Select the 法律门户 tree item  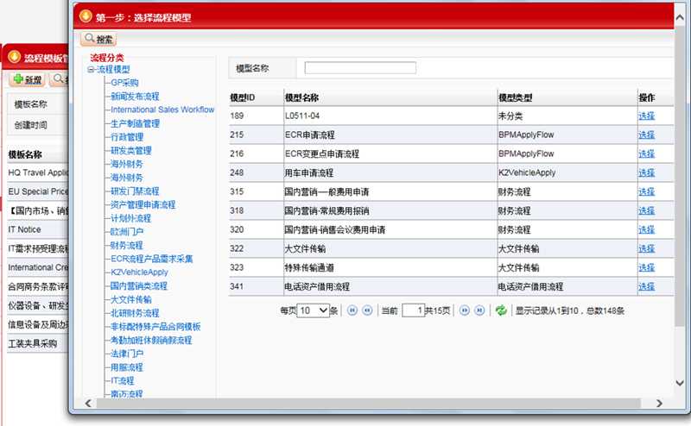127,354
